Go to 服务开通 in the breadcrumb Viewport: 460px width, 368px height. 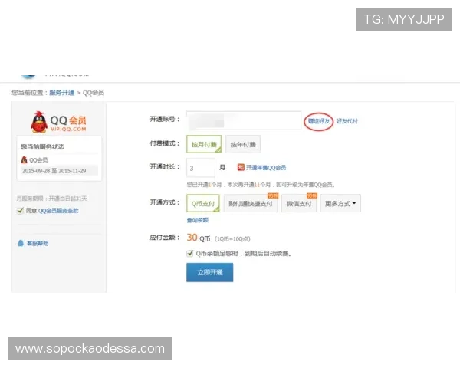tap(61, 93)
